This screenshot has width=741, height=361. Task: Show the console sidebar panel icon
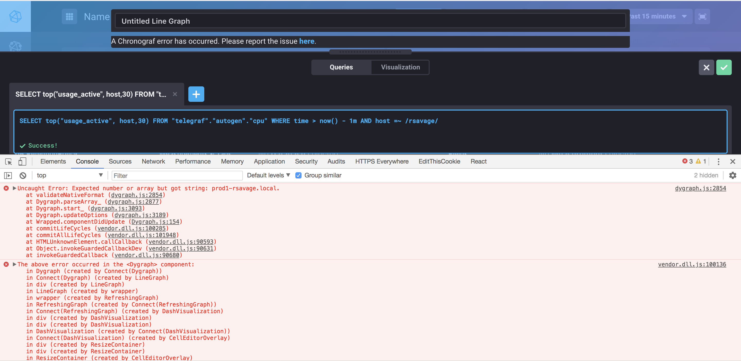coord(8,175)
